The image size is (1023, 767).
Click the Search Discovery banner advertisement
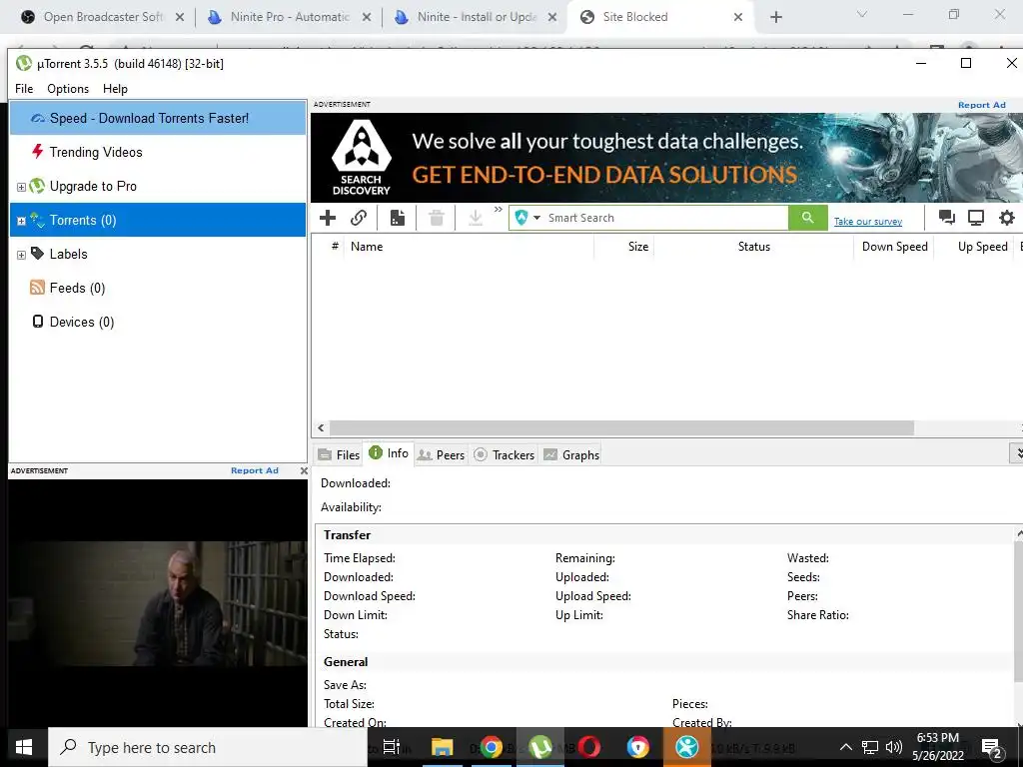tap(666, 157)
